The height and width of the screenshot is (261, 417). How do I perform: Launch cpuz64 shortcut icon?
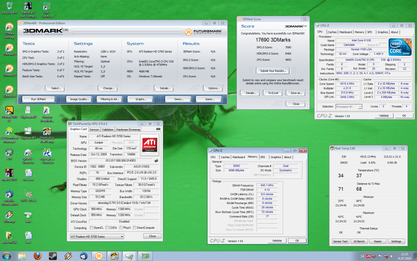coord(28,156)
